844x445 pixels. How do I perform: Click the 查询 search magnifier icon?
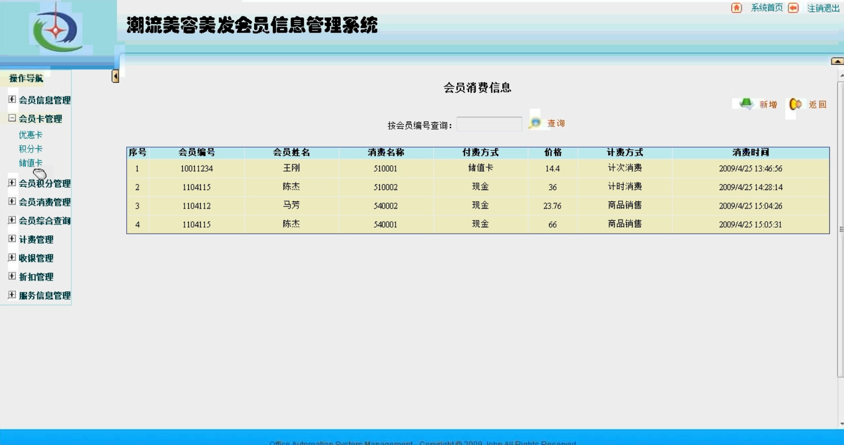click(x=535, y=123)
